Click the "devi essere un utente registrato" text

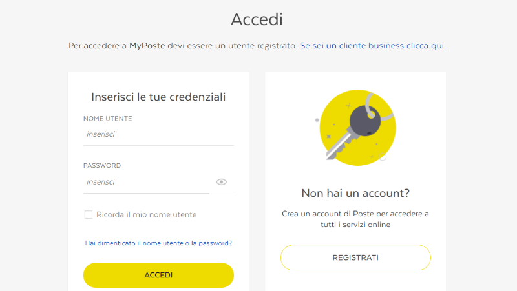[x=231, y=46]
